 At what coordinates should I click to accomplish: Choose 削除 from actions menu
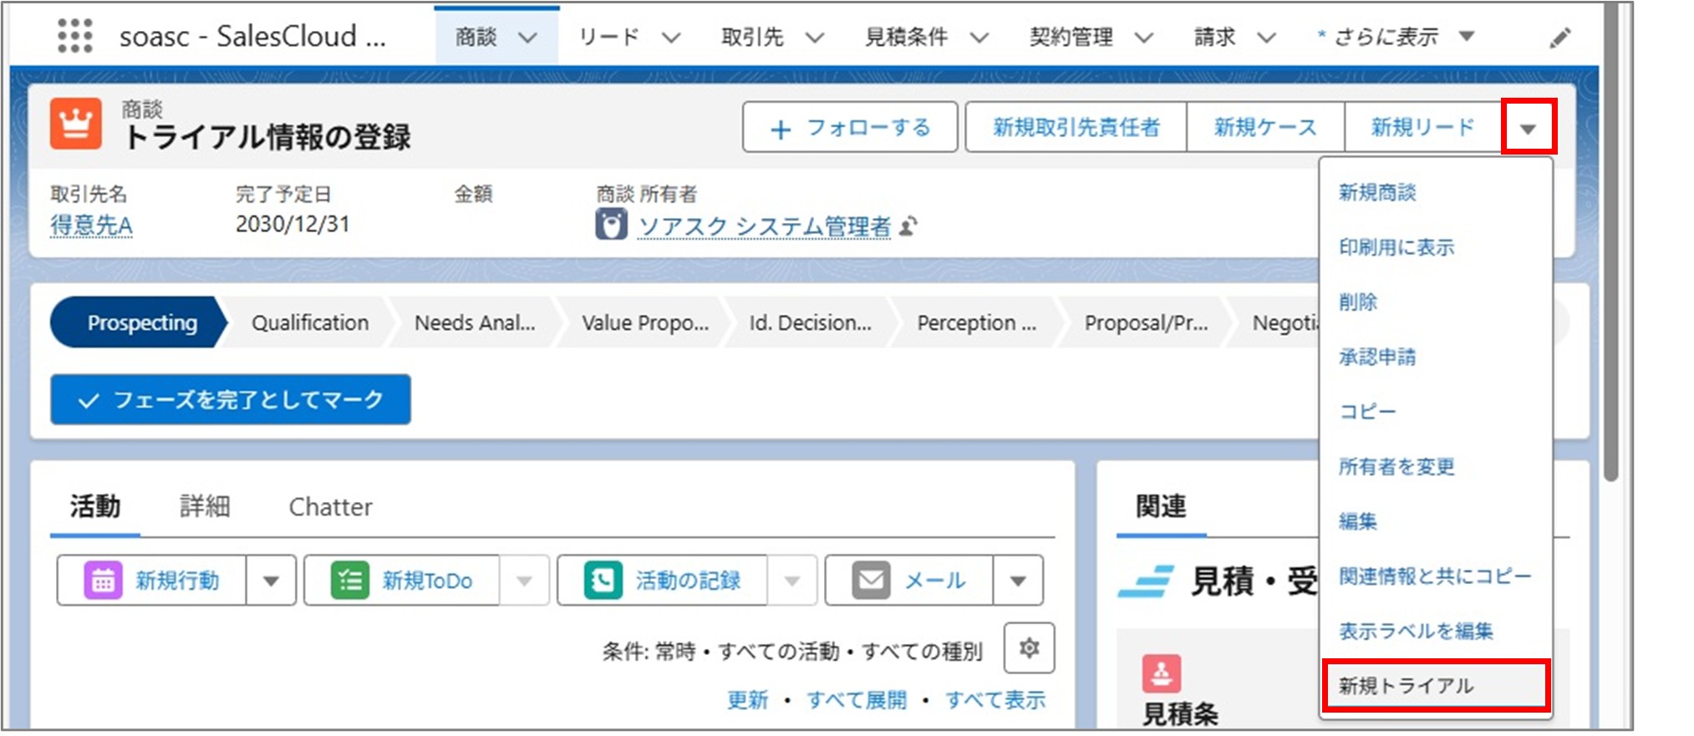1436,302
